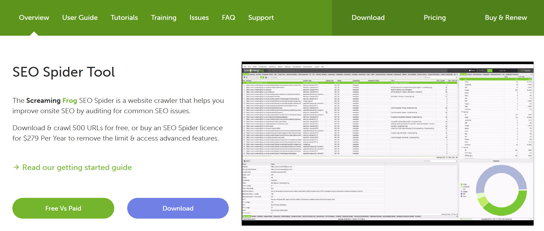Click the 'SEO Spider Tool' heading

64,72
